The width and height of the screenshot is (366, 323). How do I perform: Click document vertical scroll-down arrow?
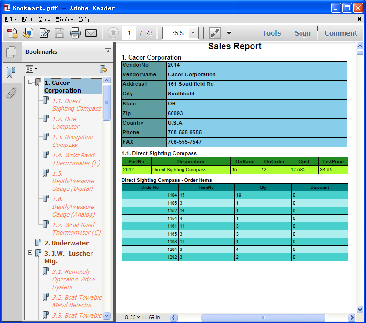coord(360,309)
